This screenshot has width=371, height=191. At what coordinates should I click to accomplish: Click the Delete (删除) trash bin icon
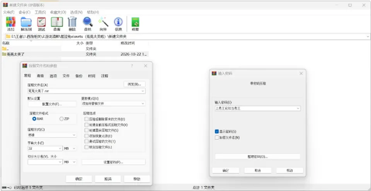[72, 22]
